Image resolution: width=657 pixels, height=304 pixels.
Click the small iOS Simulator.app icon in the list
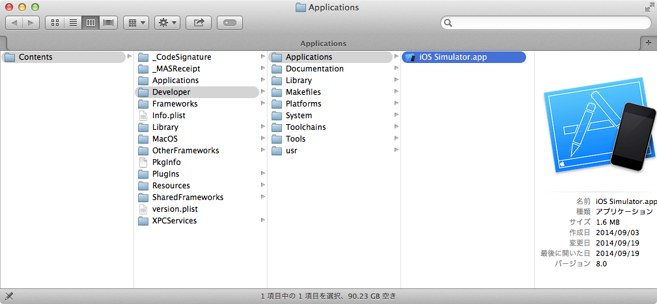coord(410,57)
